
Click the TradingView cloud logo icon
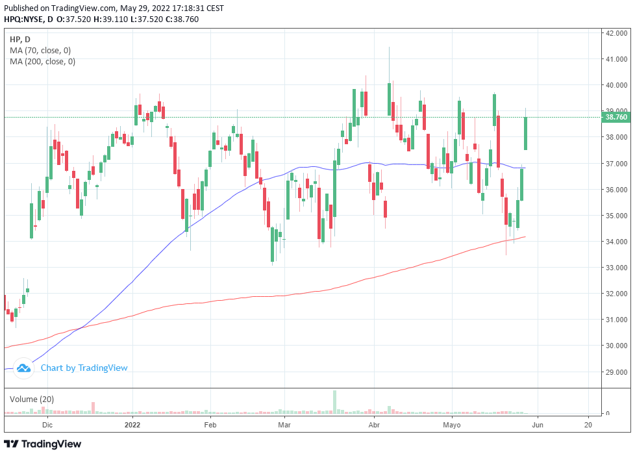pyautogui.click(x=23, y=368)
